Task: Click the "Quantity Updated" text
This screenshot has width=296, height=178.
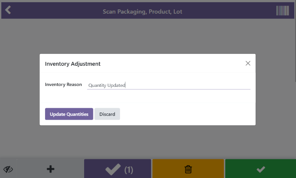Action: point(106,85)
